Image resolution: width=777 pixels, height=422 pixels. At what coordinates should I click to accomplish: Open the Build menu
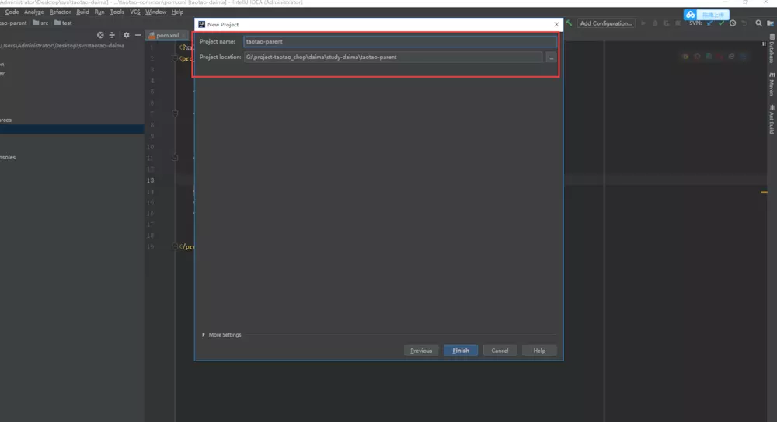pos(83,12)
